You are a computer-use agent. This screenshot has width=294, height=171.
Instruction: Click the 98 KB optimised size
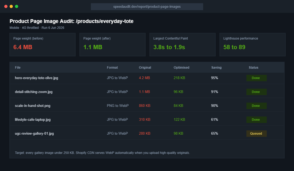click(178, 134)
